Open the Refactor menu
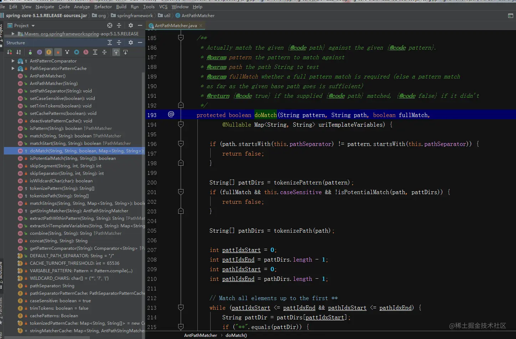The image size is (516, 339). coord(103,6)
